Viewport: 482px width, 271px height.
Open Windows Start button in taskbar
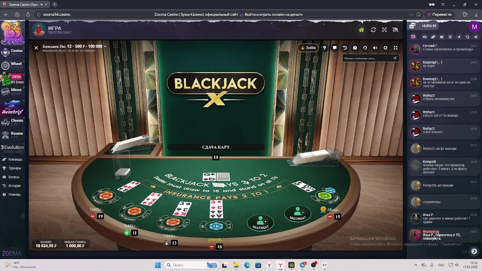pyautogui.click(x=158, y=265)
